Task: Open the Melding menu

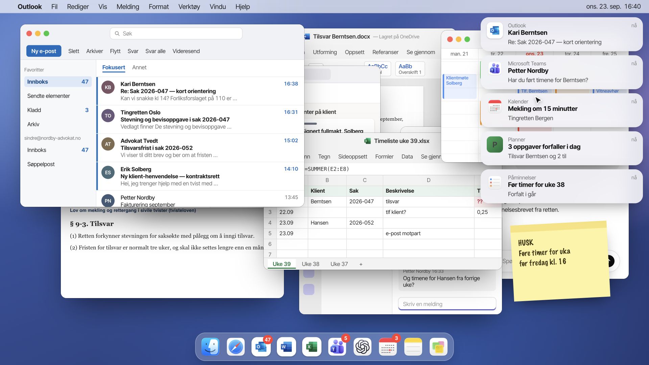Action: tap(128, 6)
